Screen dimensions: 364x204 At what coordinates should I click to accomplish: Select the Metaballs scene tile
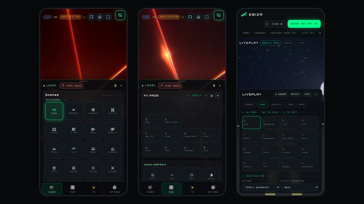[74, 111]
